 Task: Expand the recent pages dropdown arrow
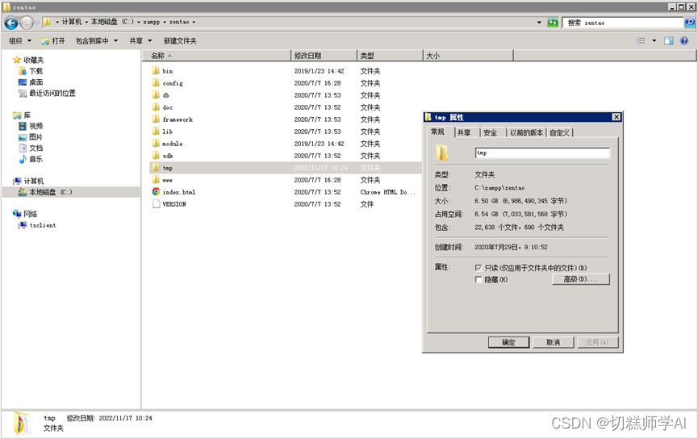[37, 23]
